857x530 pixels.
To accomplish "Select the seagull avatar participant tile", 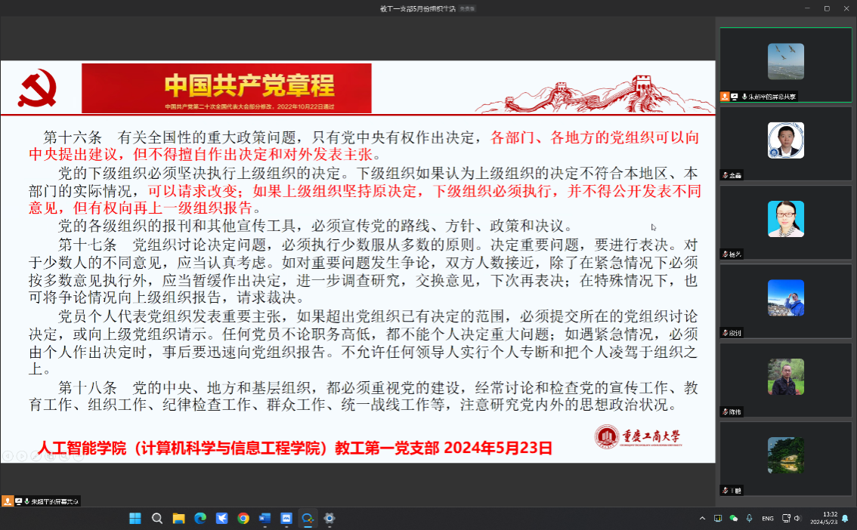I will (x=786, y=61).
